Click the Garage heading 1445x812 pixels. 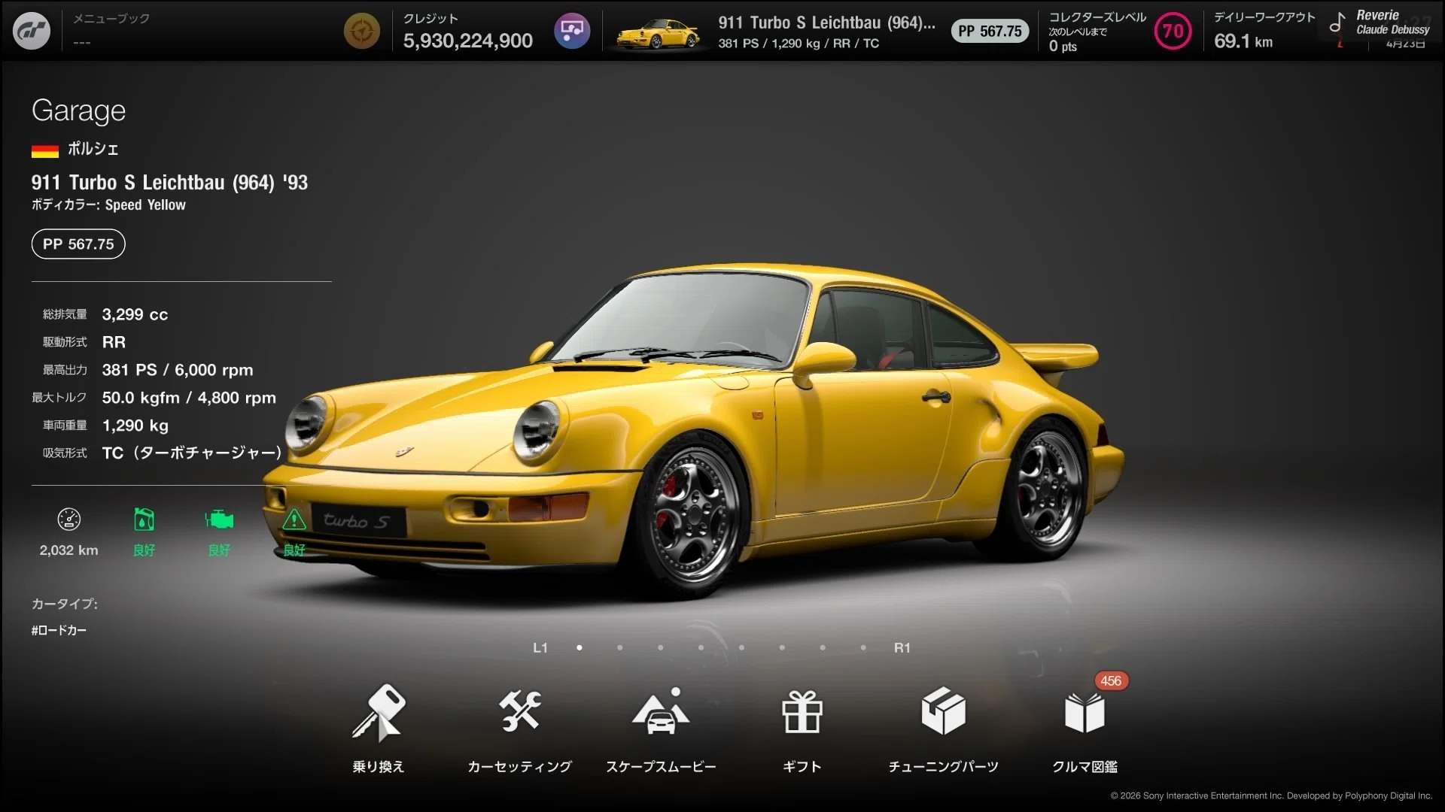click(78, 111)
